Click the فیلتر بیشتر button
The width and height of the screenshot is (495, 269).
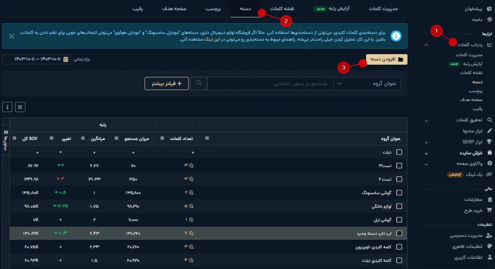pos(167,83)
